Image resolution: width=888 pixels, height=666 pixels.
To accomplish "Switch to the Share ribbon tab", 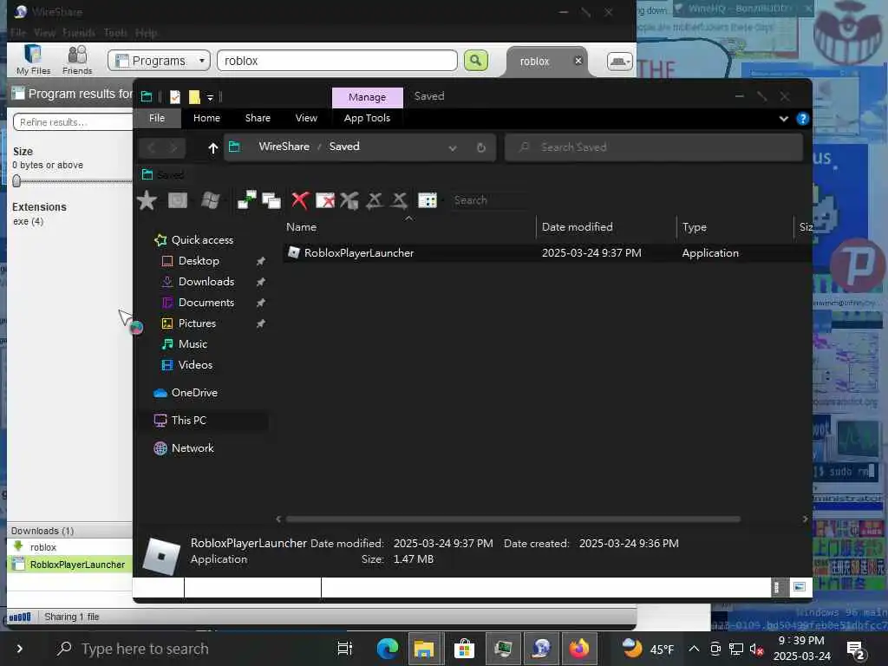I will [x=258, y=118].
